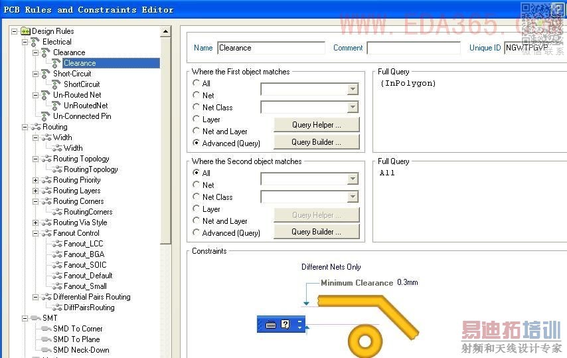The width and height of the screenshot is (567, 358).
Task: Click the Un-Routed Net group icon
Action: click(46, 95)
